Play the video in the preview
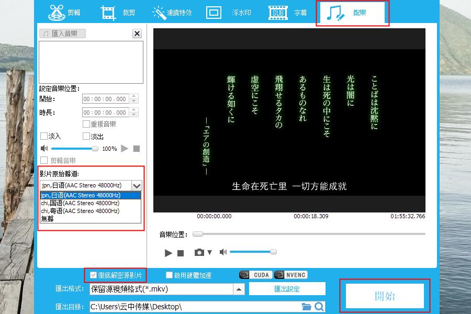 click(168, 253)
